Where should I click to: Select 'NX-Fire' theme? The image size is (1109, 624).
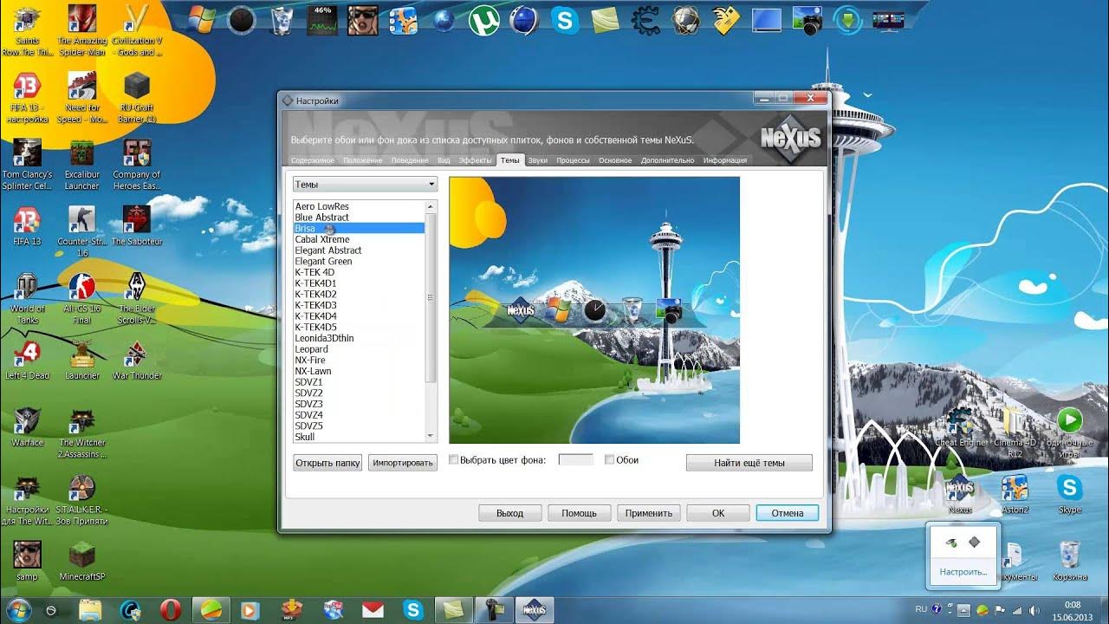click(x=359, y=360)
